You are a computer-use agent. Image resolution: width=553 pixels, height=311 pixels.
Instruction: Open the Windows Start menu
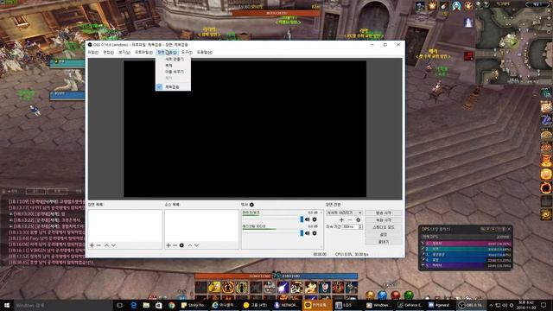tap(7, 305)
